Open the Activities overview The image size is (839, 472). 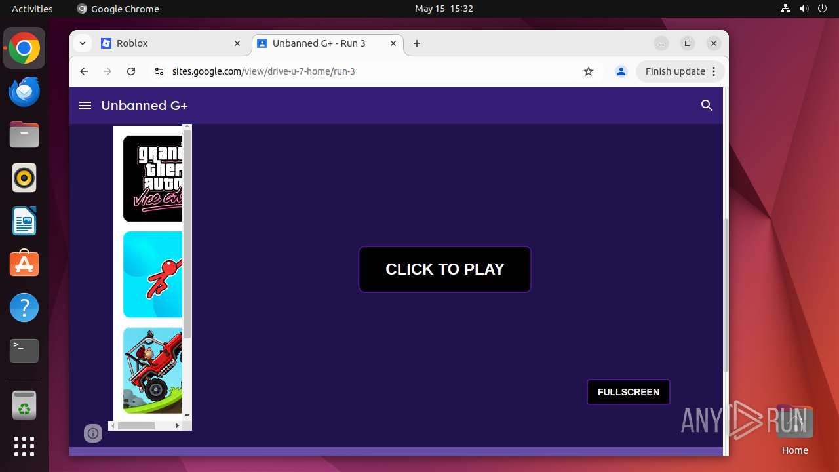32,9
